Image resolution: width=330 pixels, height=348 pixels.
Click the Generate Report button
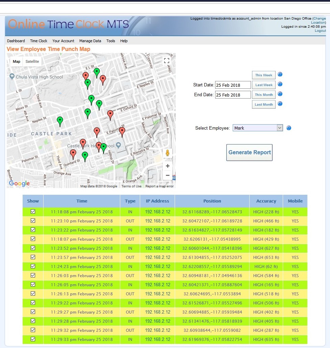249,153
